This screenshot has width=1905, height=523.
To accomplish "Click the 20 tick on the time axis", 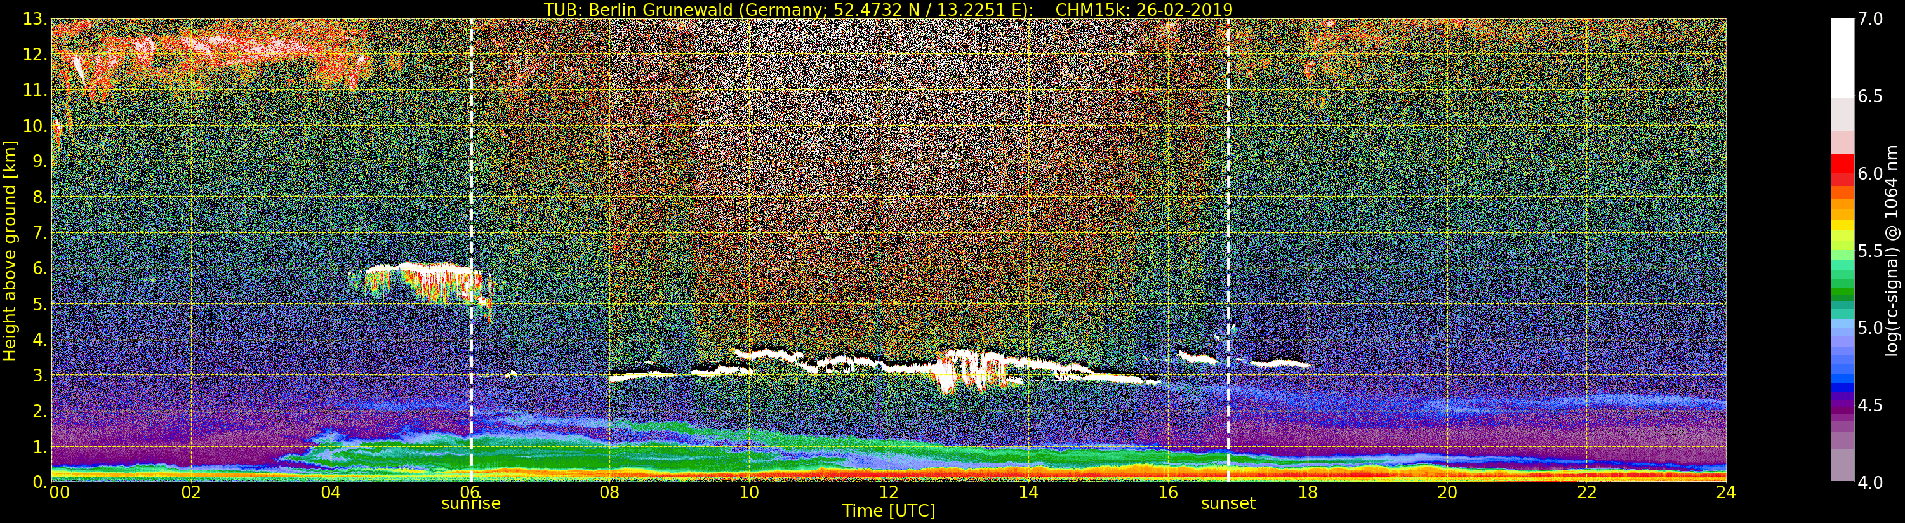I will click(1447, 493).
